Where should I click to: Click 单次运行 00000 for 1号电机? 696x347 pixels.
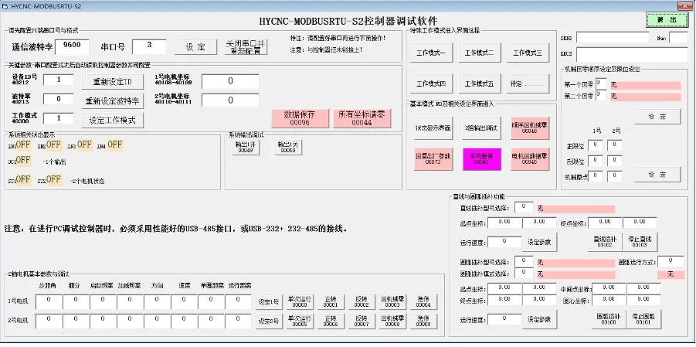300,302
